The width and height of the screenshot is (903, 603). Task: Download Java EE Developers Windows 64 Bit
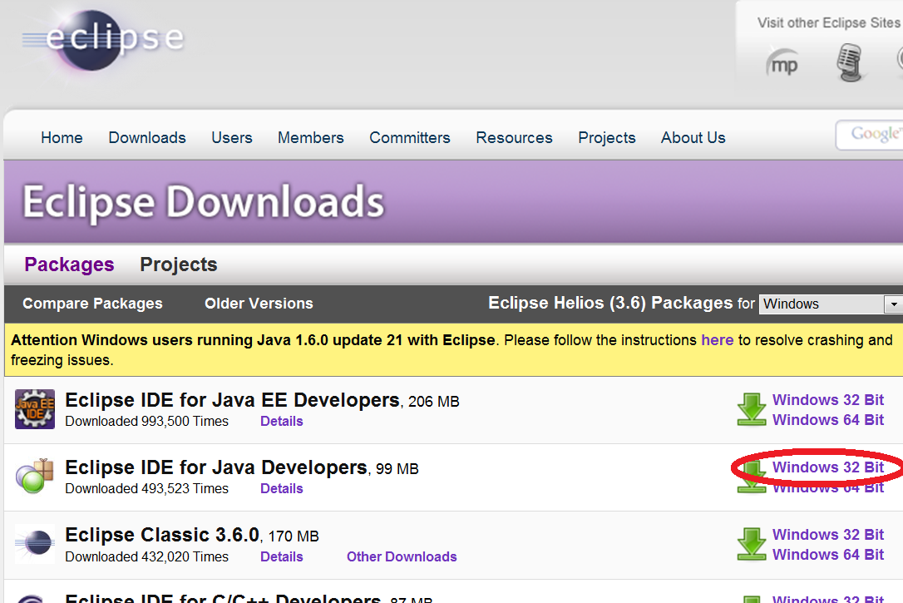(x=827, y=420)
